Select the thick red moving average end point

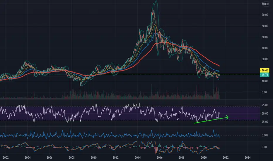pyautogui.click(x=219, y=66)
